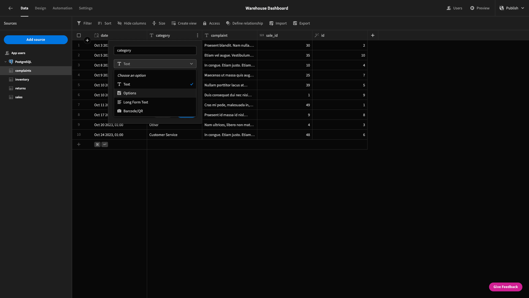Open category column three-dot menu
The height and width of the screenshot is (298, 529).
point(197,35)
